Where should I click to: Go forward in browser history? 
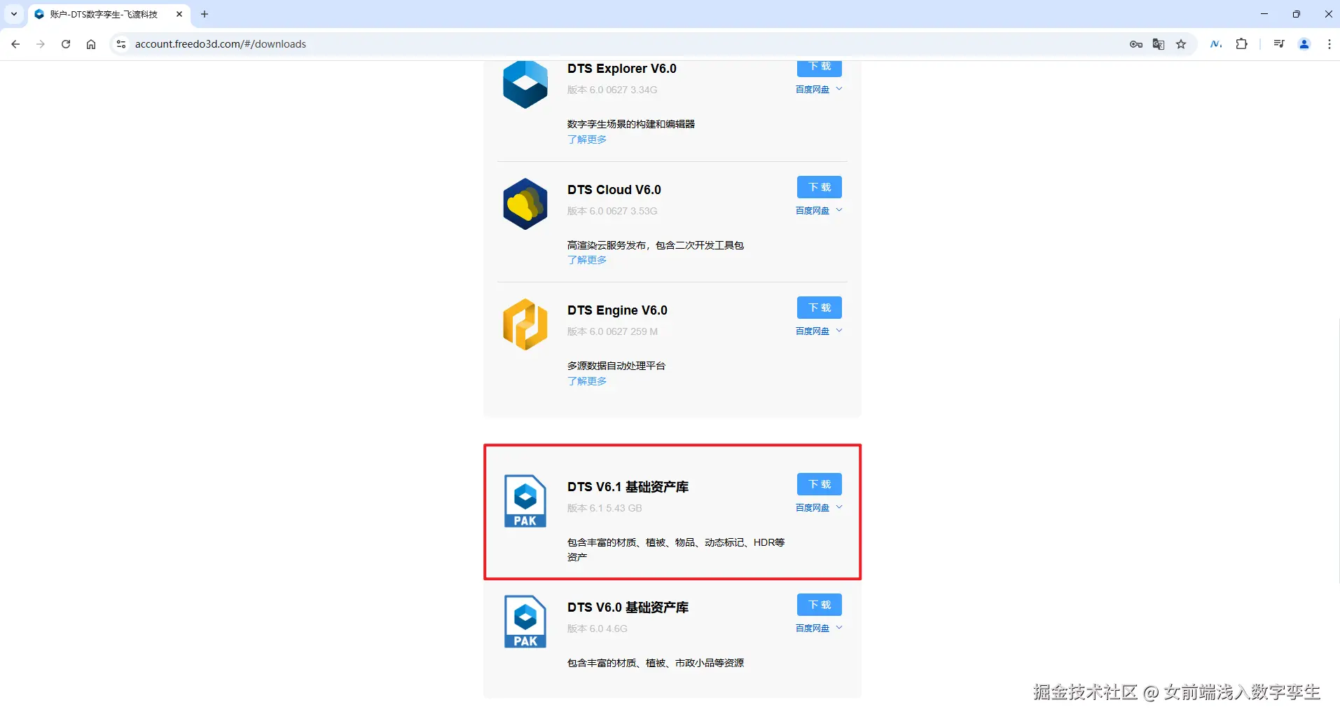(41, 44)
